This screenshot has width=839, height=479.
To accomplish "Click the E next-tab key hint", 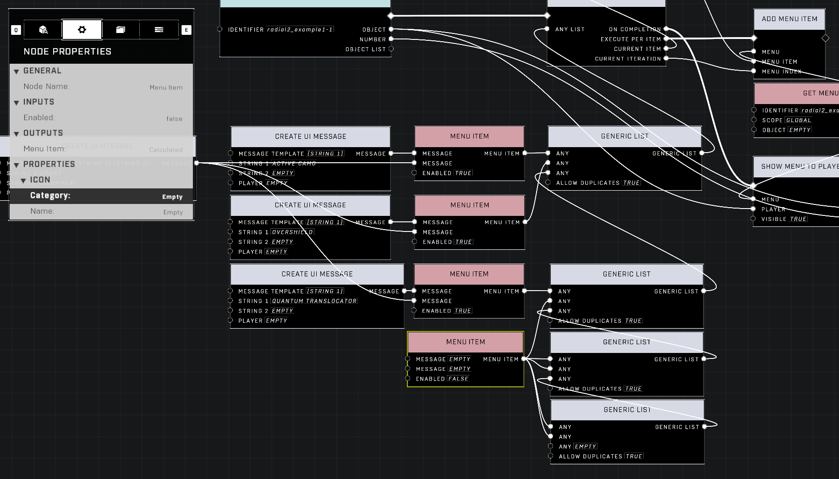I will (186, 30).
